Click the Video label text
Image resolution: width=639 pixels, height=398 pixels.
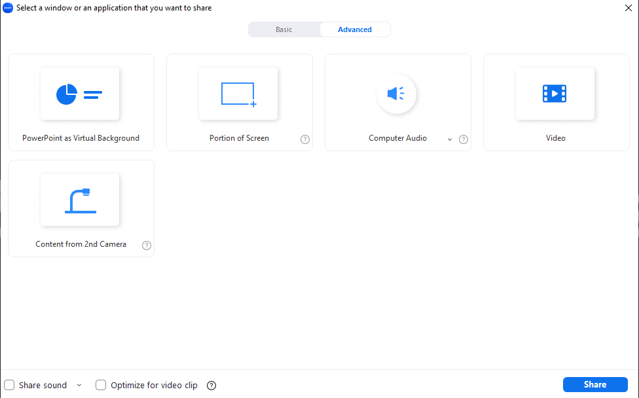[555, 138]
